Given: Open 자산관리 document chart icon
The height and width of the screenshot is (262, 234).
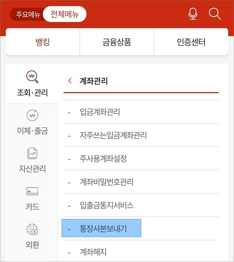Looking at the screenshot, I should pyautogui.click(x=32, y=153).
